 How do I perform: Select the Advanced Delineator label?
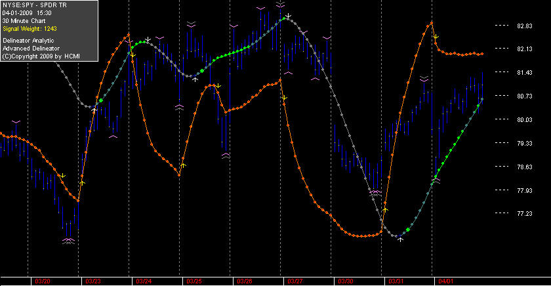click(x=31, y=49)
